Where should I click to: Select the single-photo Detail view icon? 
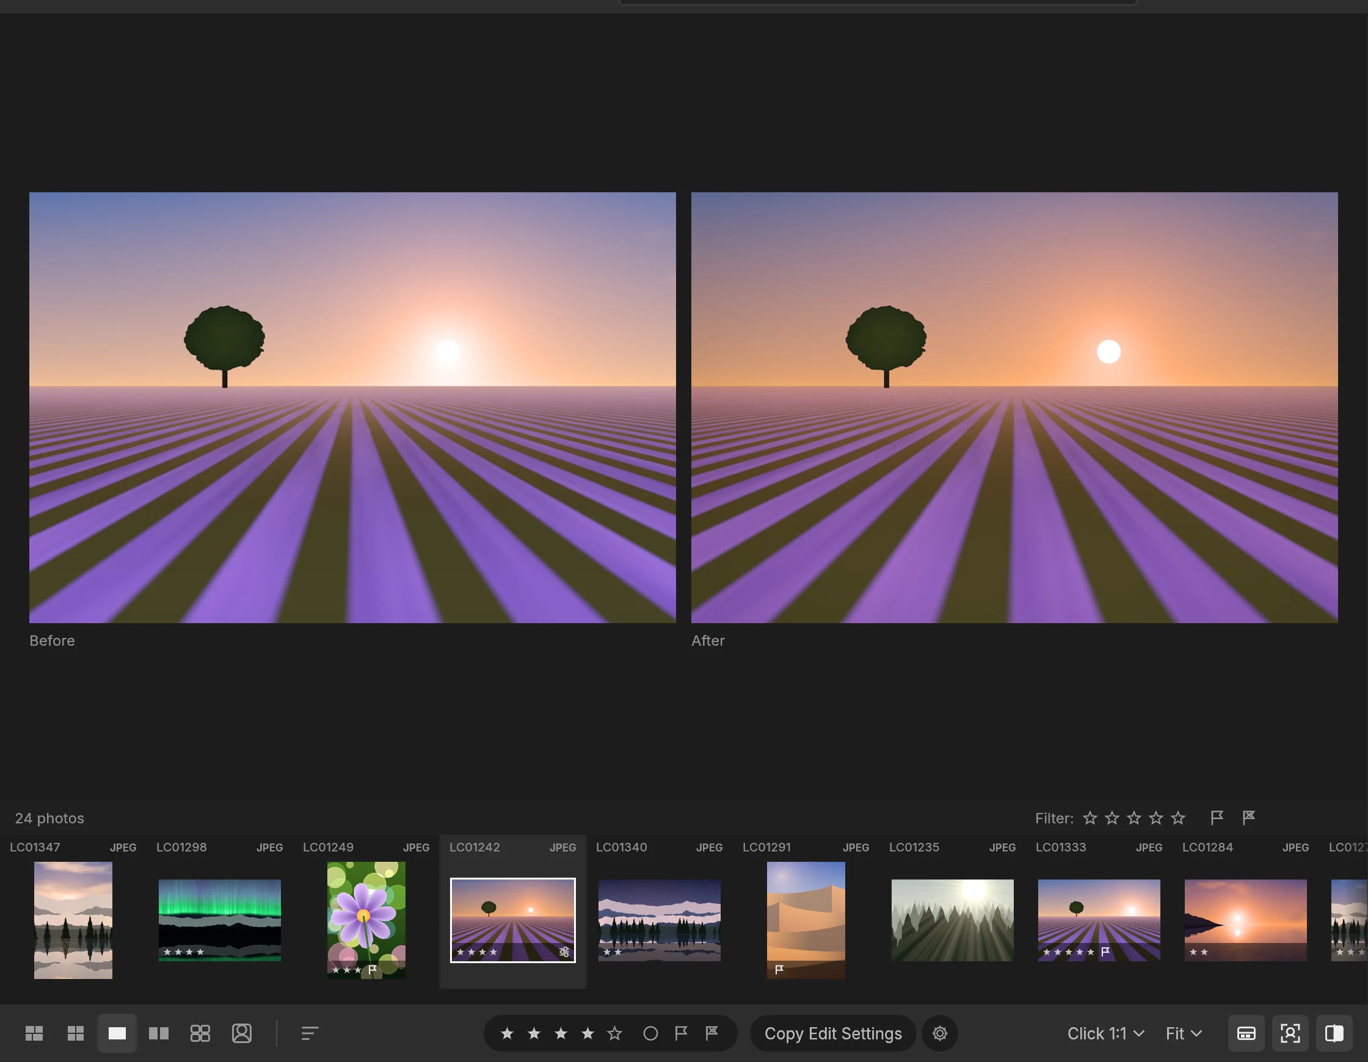pyautogui.click(x=117, y=1033)
